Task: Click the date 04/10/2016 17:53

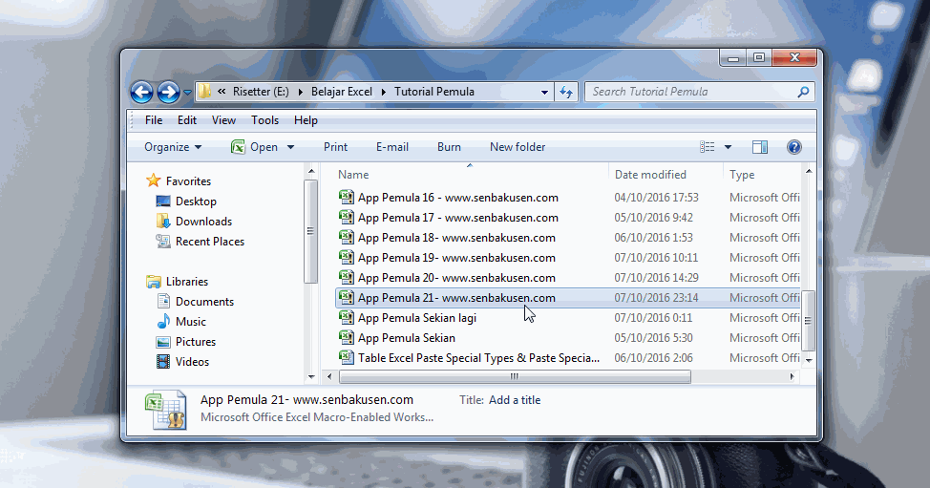Action: [657, 198]
